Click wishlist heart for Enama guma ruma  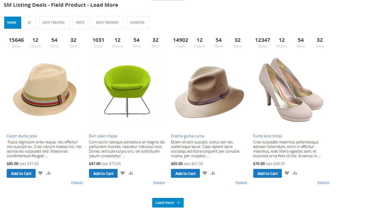point(205,173)
